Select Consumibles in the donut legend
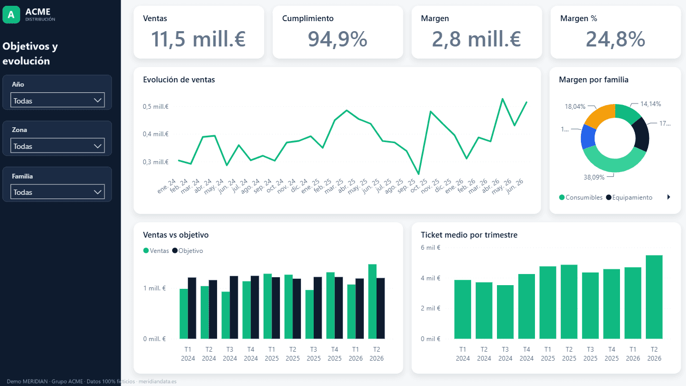The height and width of the screenshot is (386, 686). point(580,197)
